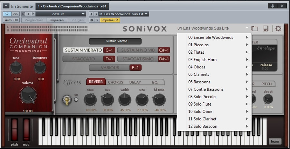Click the Vergleichen button
290x149 pixels.
click(34, 20)
